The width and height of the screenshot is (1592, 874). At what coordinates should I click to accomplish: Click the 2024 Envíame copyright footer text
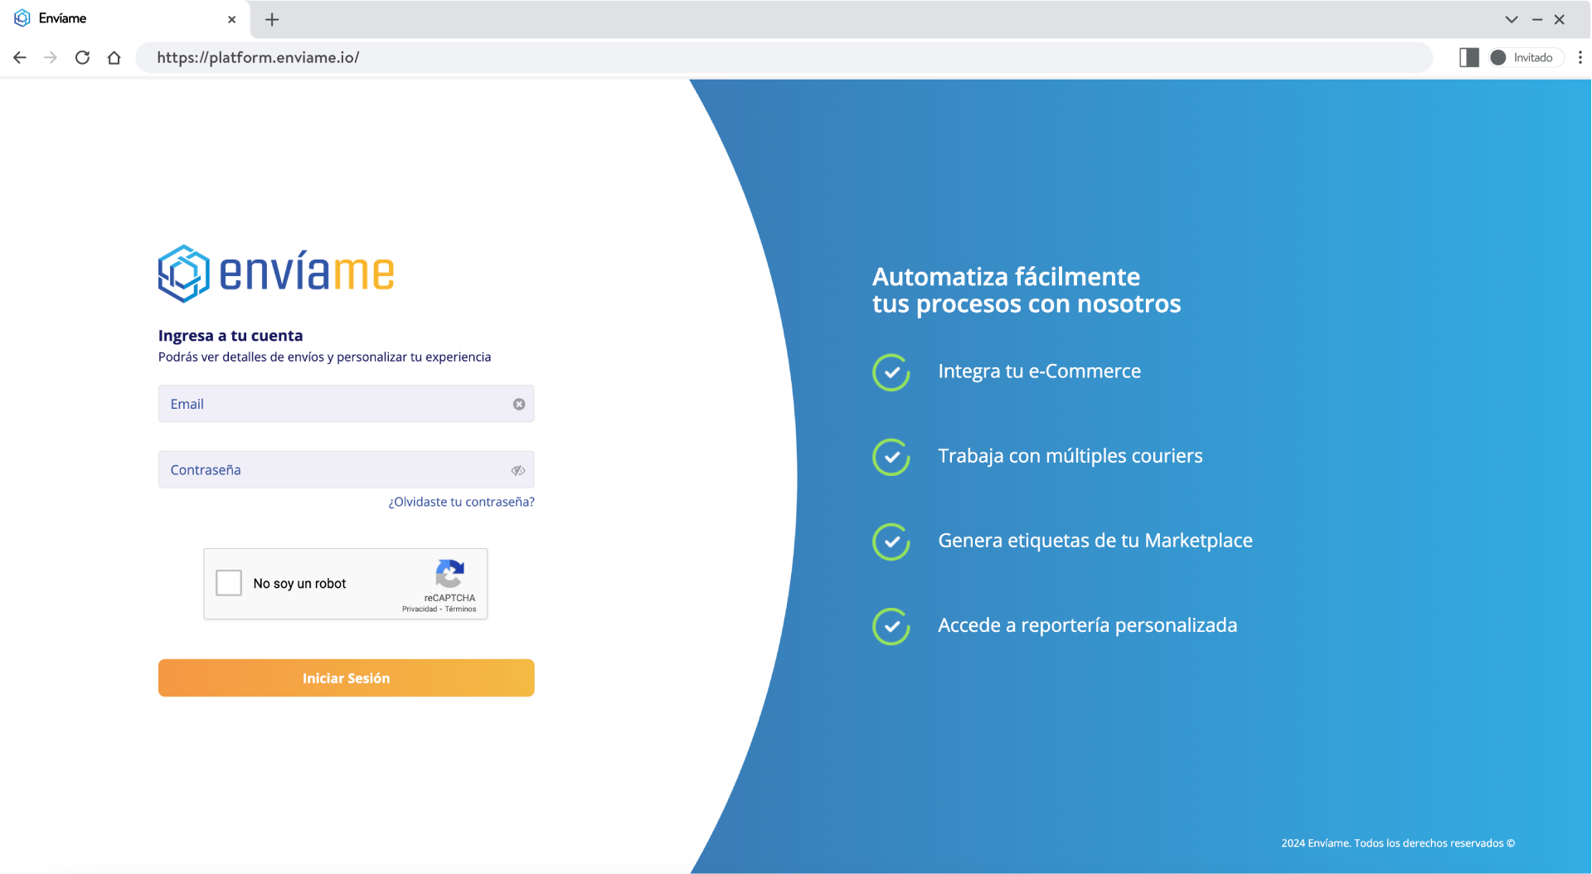(1397, 842)
